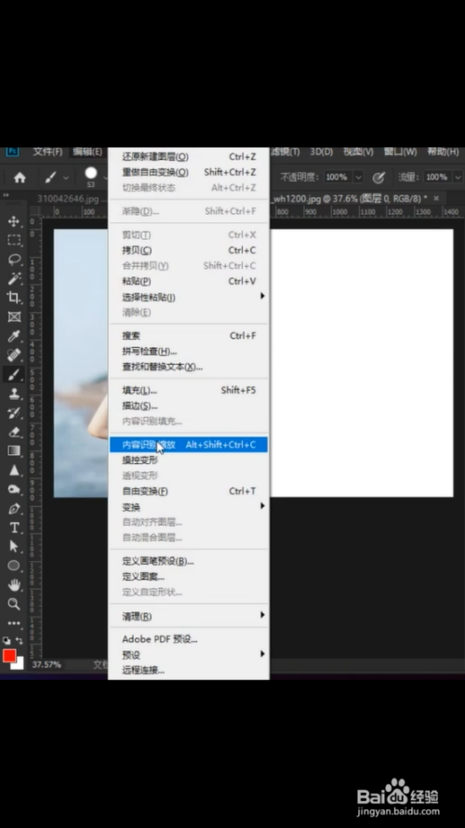Choose 定义画笔预设(B)... entry

189,561
